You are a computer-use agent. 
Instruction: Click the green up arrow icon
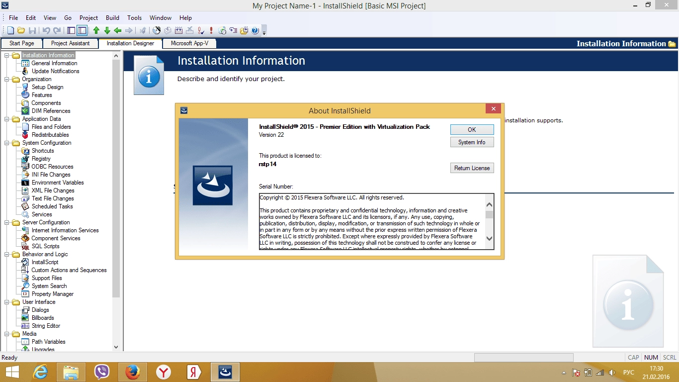pyautogui.click(x=96, y=30)
